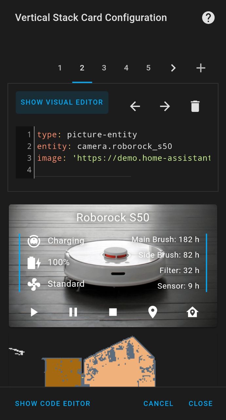
Task: Switch to card tab 5
Action: [x=148, y=68]
